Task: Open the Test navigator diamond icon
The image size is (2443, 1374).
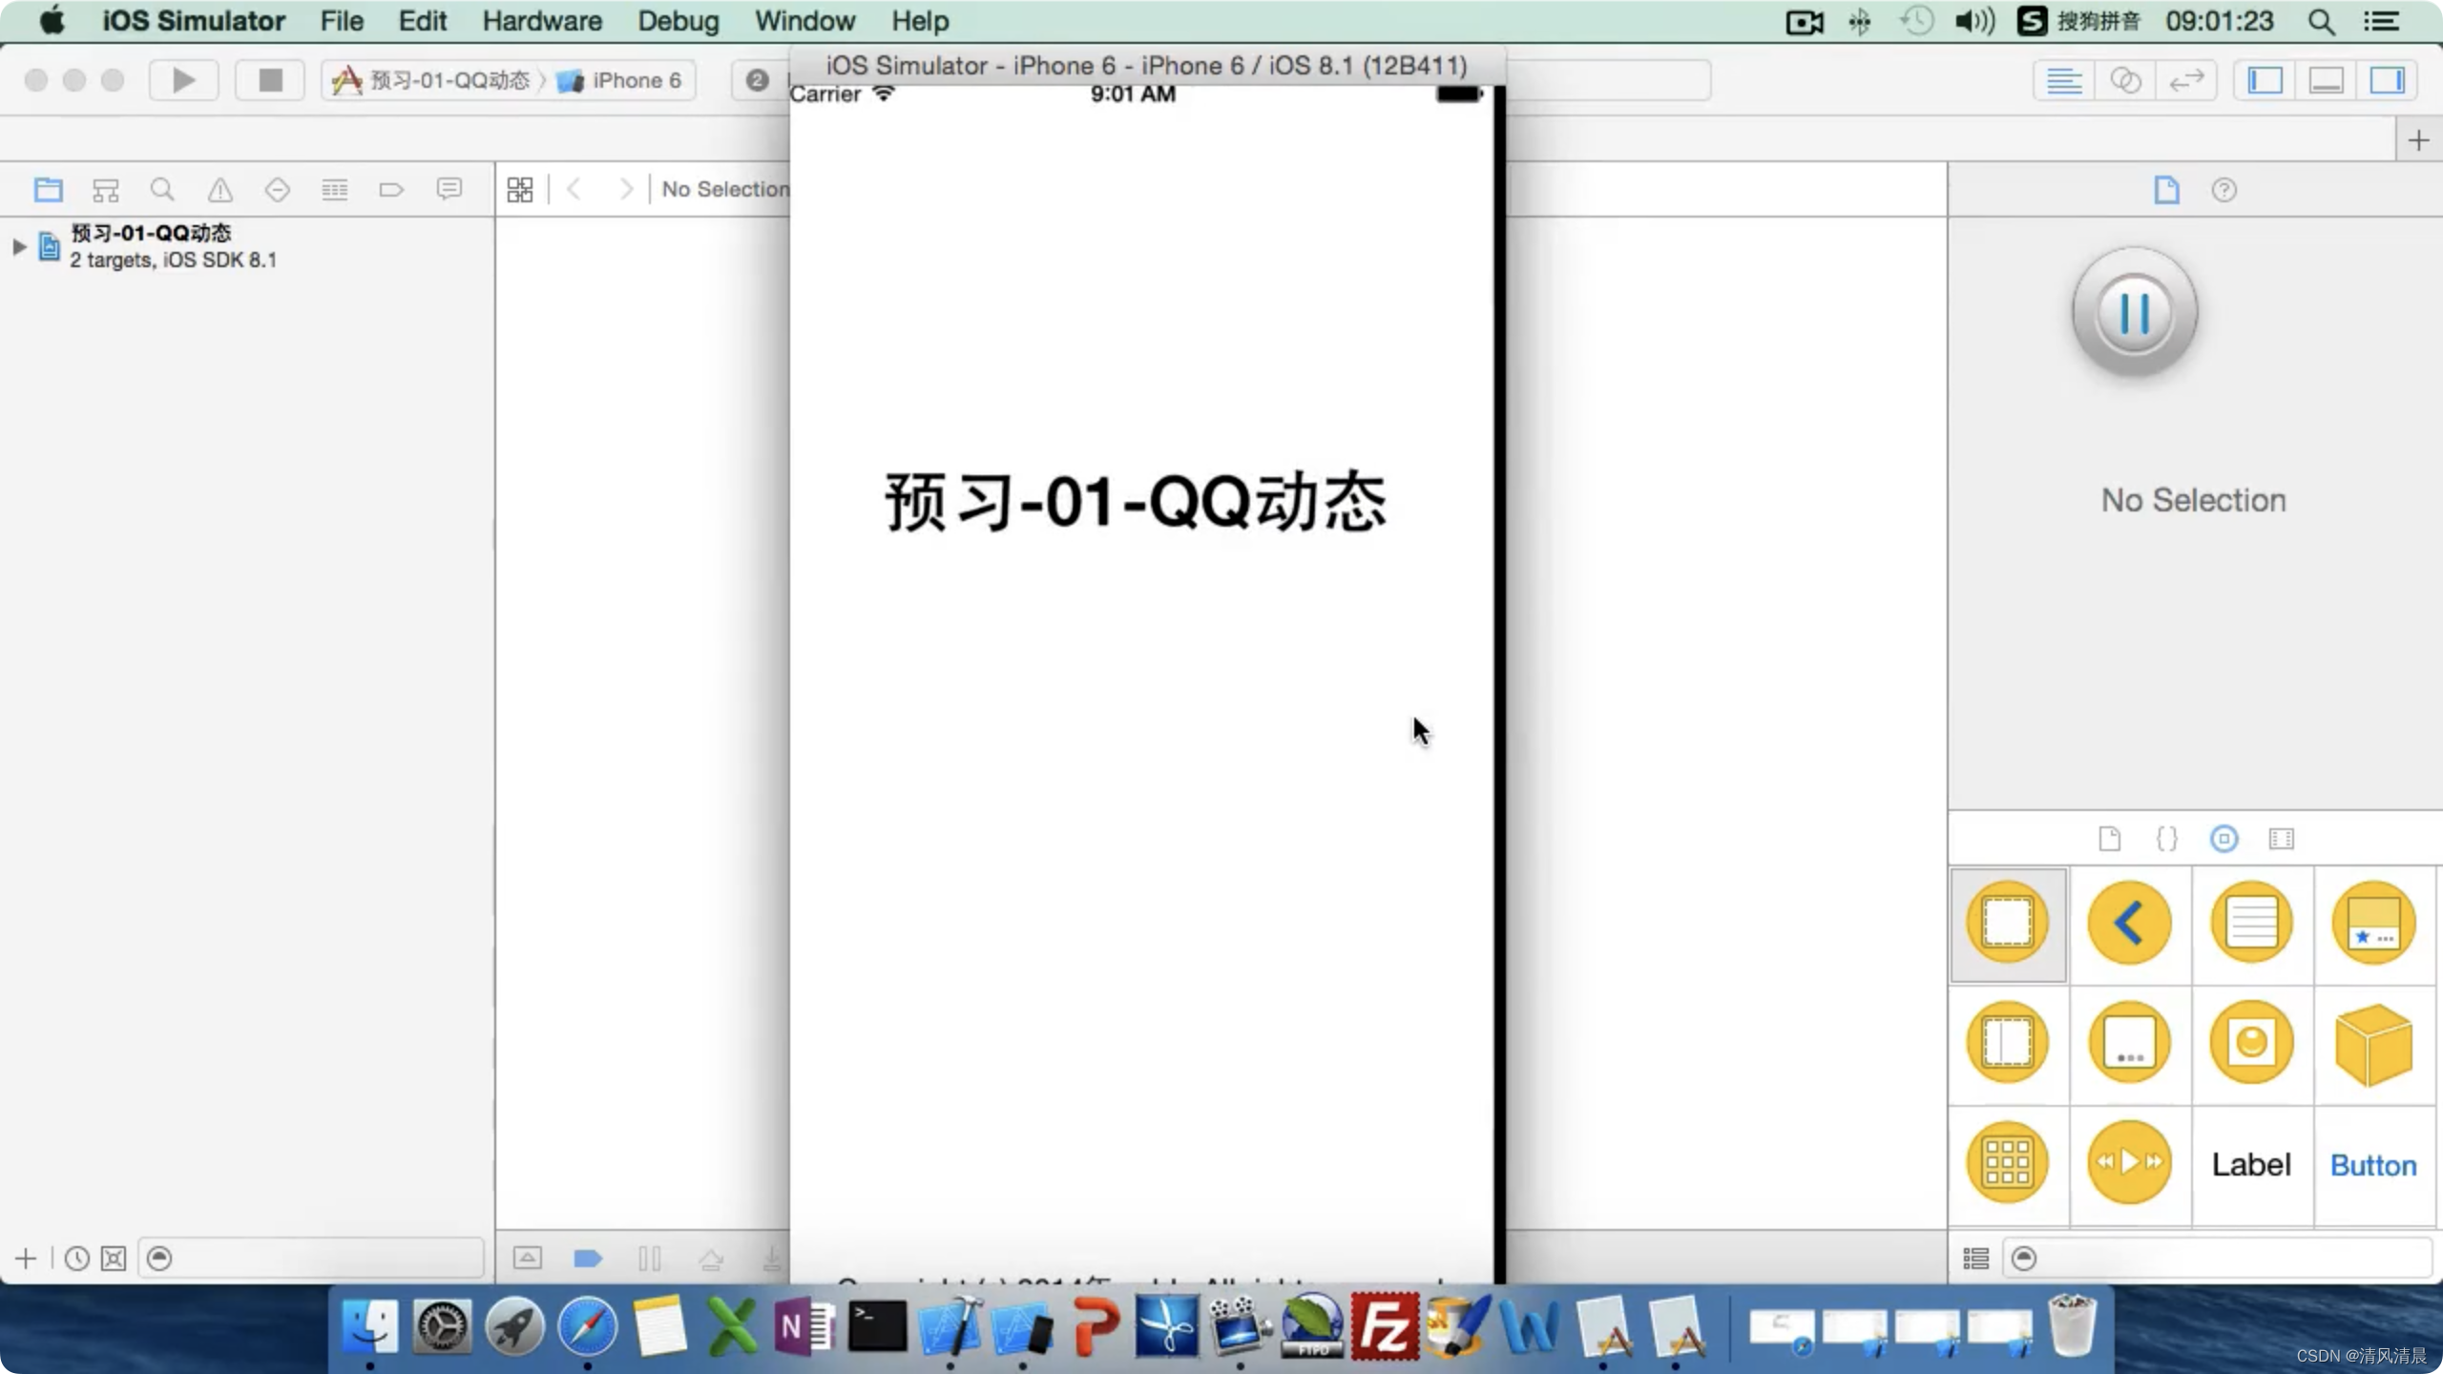Action: pos(277,190)
